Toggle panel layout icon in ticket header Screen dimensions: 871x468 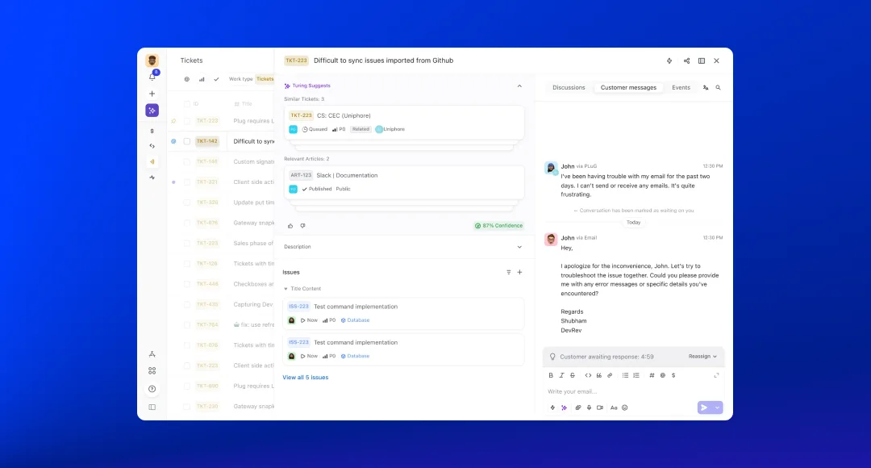(702, 61)
